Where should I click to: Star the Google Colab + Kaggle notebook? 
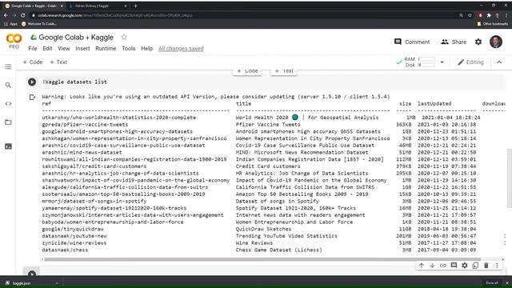pyautogui.click(x=124, y=38)
